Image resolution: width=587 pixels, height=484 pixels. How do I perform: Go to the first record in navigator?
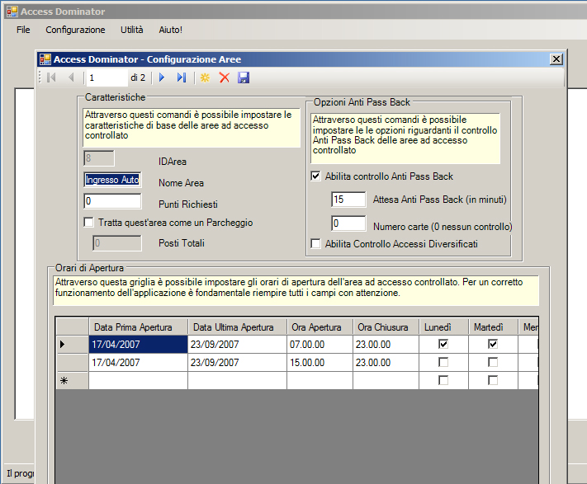[51, 78]
